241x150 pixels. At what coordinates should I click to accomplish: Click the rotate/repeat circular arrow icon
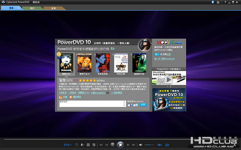(x=77, y=145)
